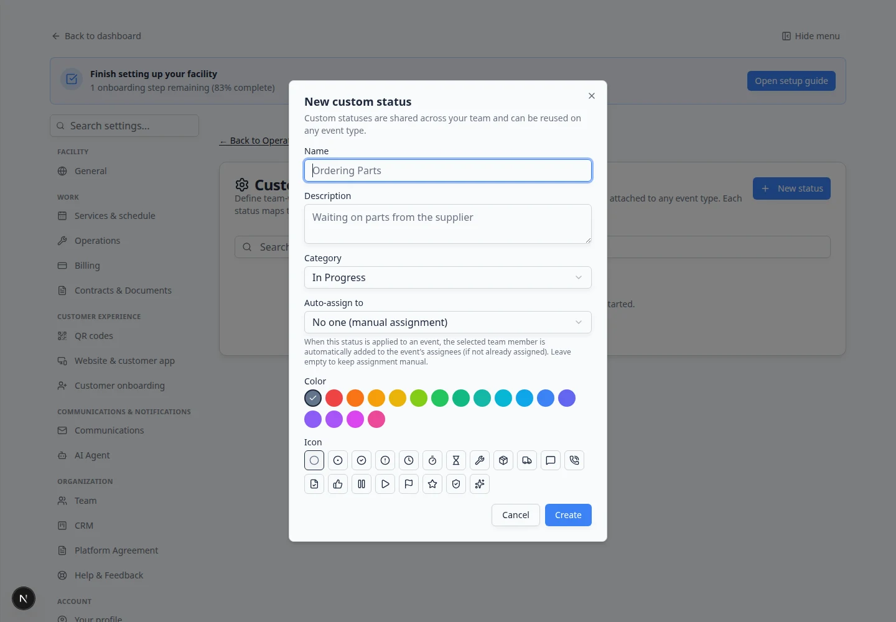Viewport: 896px width, 622px height.
Task: Select the pause status icon
Action: pos(362,484)
